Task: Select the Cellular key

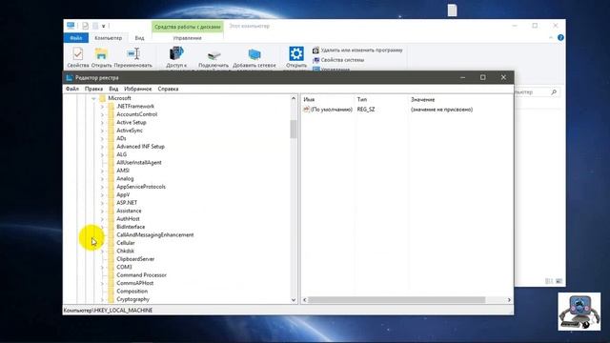Action: click(x=125, y=243)
